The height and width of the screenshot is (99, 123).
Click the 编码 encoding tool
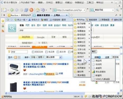coord(45,20)
